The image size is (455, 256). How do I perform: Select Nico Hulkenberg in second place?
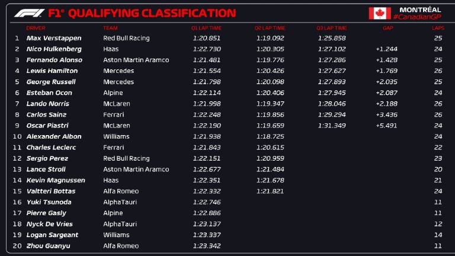[54, 49]
